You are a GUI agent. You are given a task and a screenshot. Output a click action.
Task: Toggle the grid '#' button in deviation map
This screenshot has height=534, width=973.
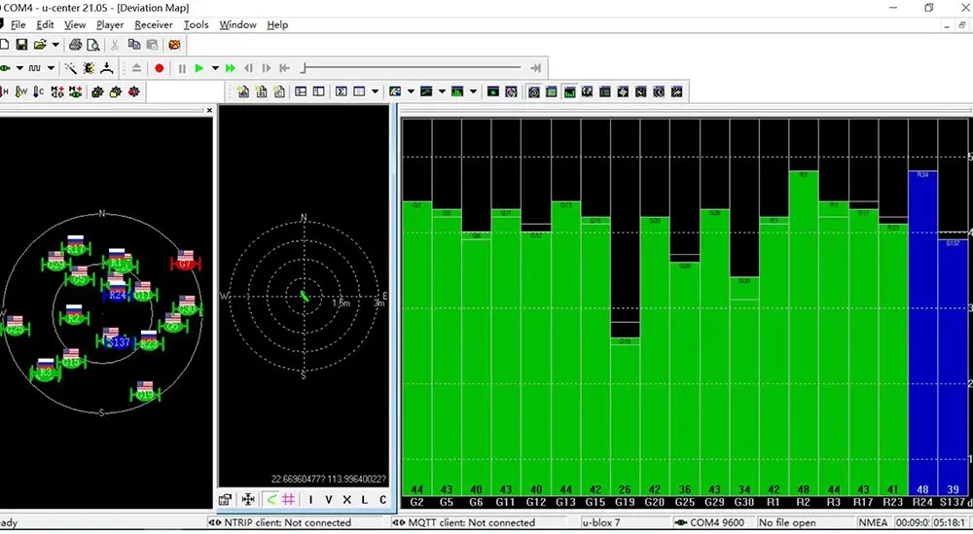tap(288, 500)
